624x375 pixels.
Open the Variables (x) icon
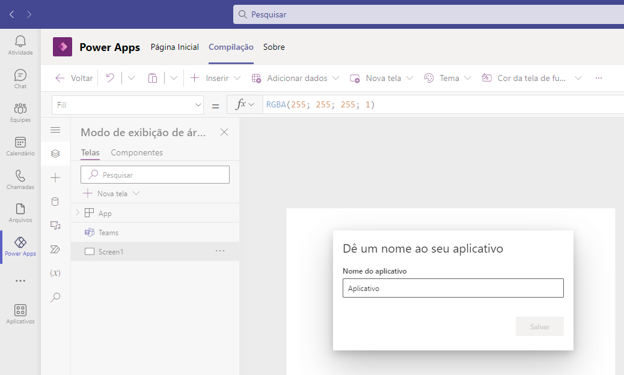(x=55, y=273)
